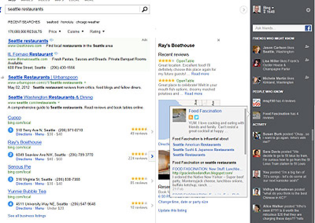This screenshot has height=223, width=315.
Task: Click See all business listings
Action: click(27, 216)
